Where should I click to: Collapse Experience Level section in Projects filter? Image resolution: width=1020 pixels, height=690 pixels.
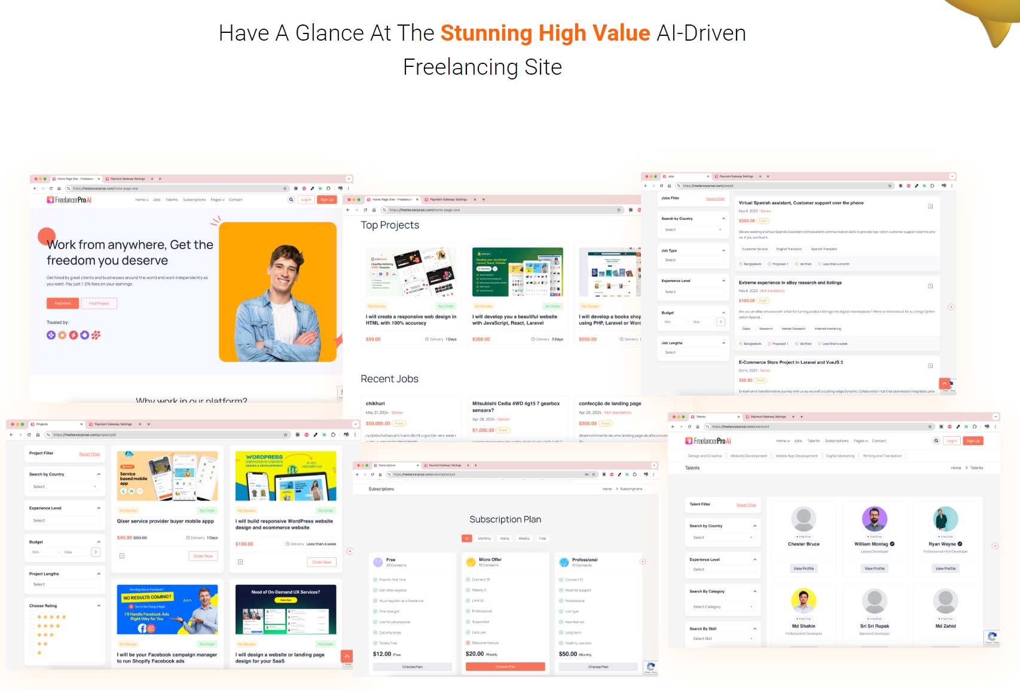coord(99,508)
